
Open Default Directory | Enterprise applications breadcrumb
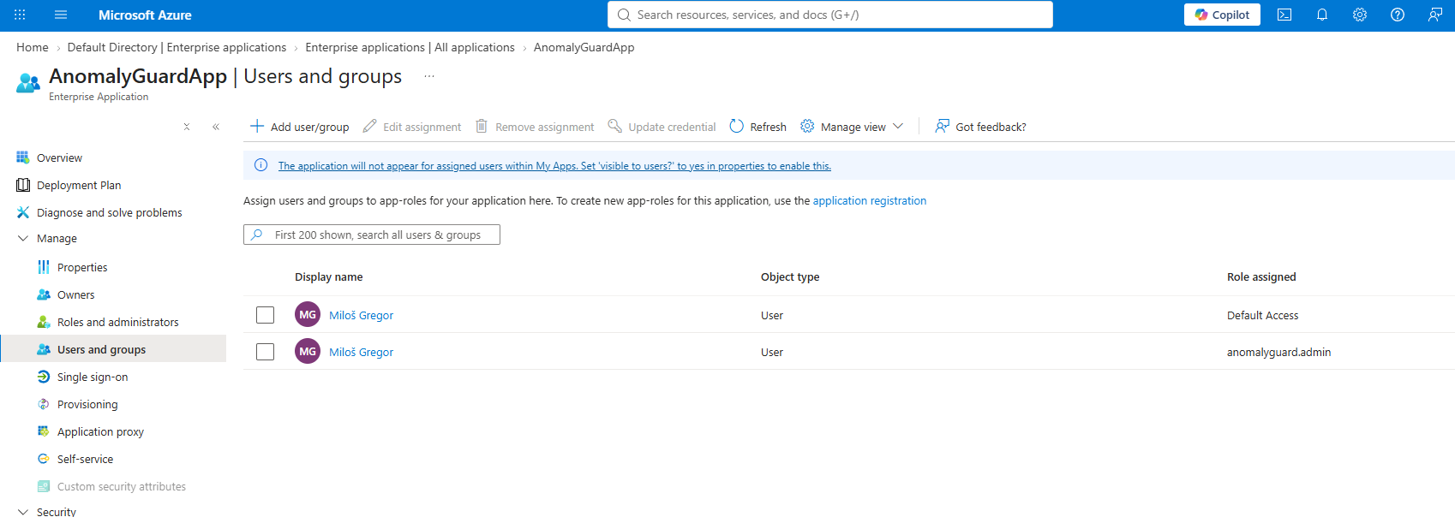pos(177,47)
